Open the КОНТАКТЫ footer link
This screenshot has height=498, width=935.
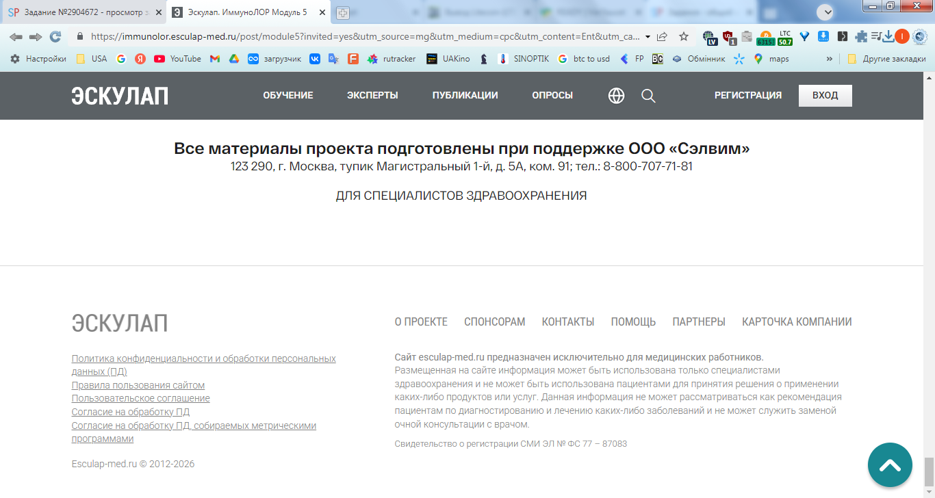568,322
